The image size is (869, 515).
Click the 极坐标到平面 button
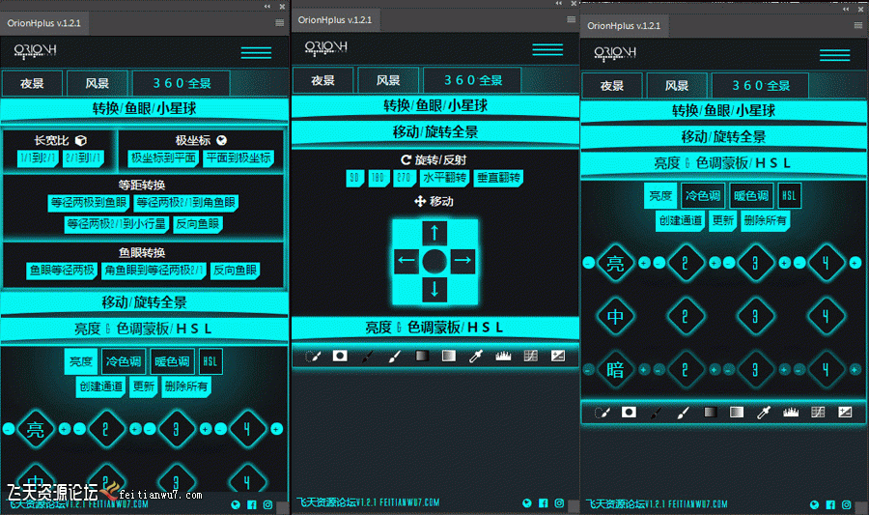[163, 157]
